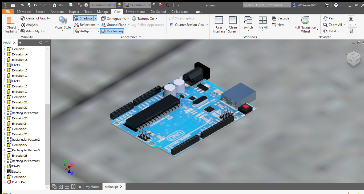Image resolution: width=364 pixels, height=194 pixels.
Task: Open the Stuttgart C lighting style dropdown
Action: click(x=98, y=31)
